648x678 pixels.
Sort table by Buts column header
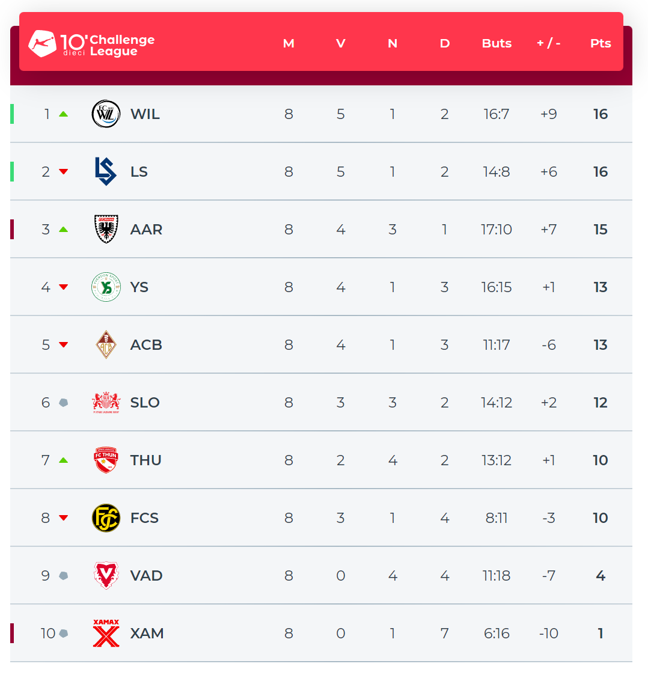497,43
